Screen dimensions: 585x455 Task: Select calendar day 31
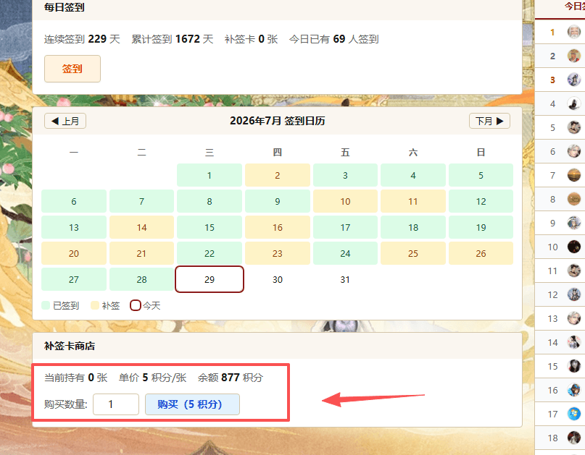pyautogui.click(x=345, y=279)
